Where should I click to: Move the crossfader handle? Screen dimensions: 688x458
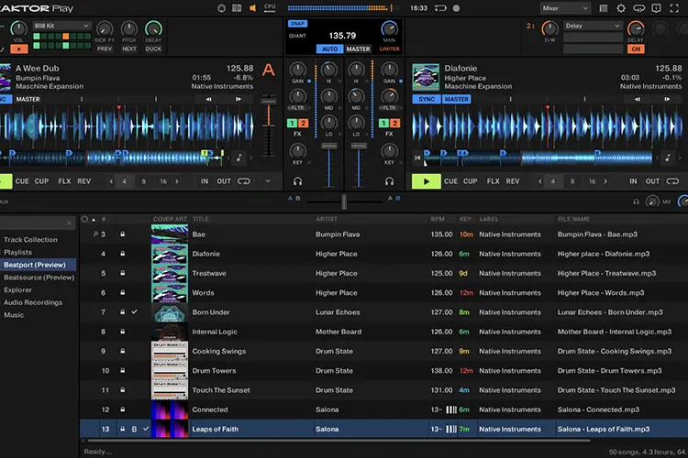[344, 202]
